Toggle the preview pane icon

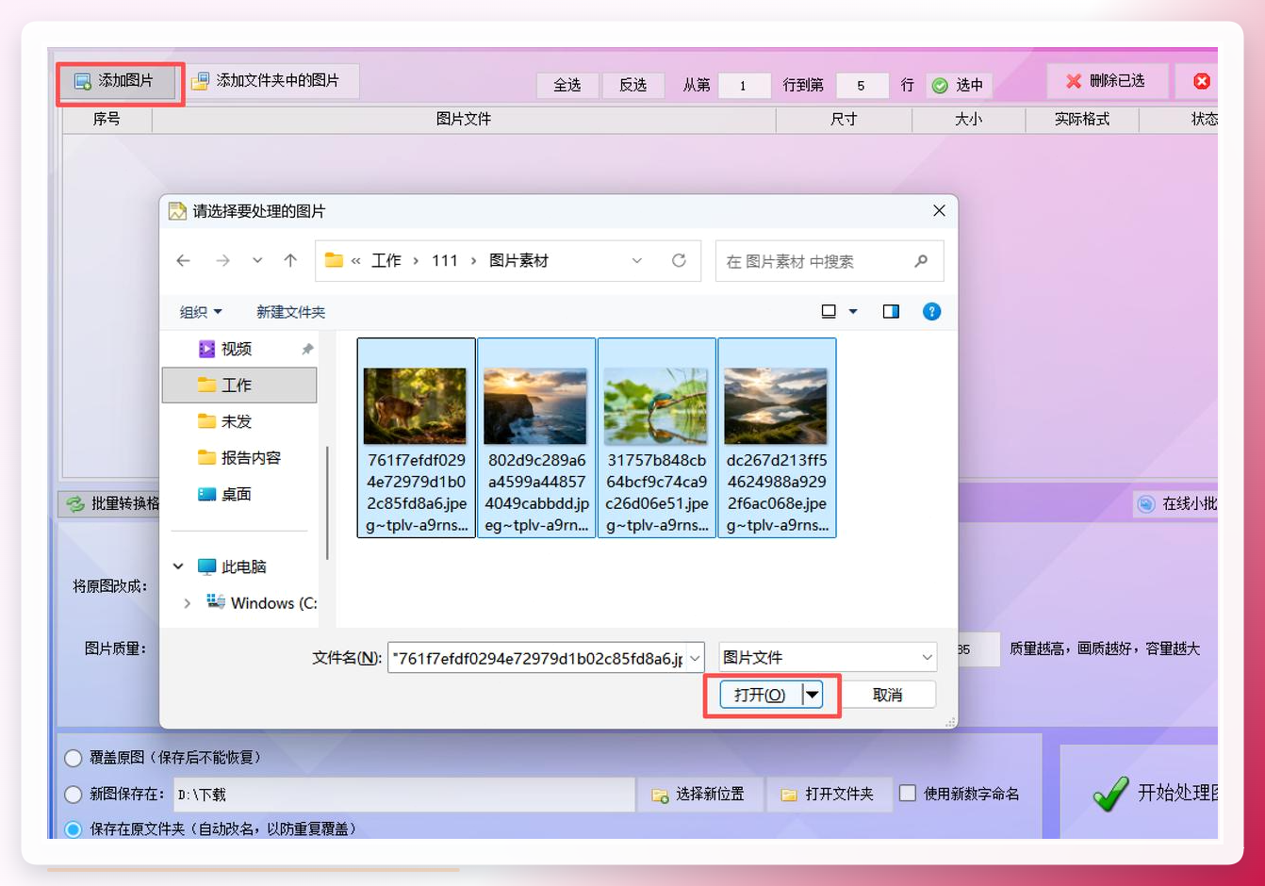891,312
